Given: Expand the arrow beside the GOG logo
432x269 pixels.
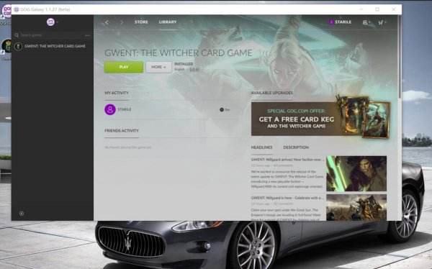Looking at the screenshot, I should (x=57, y=22).
